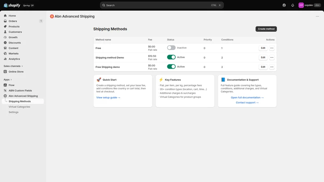Click the Orders count badge
Image resolution: width=324 pixels, height=182 pixels.
[41, 21]
